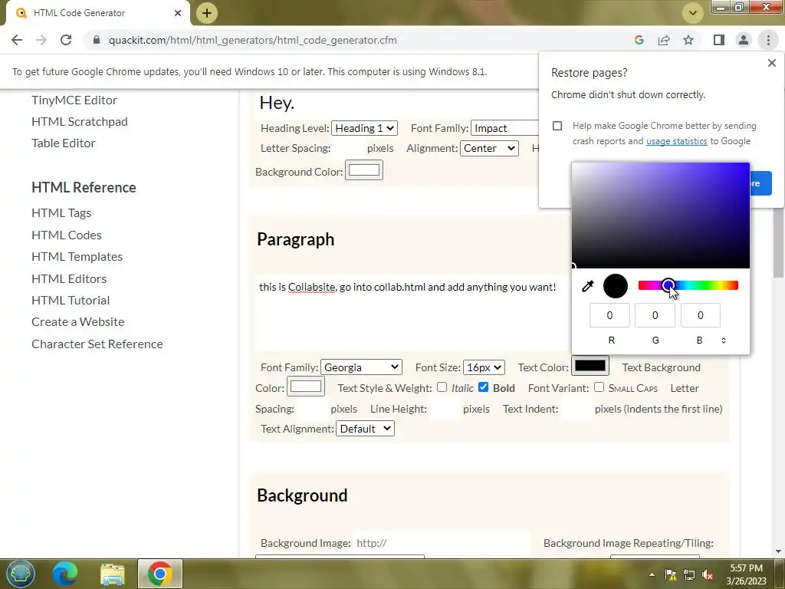Bookmark this page with the star
Viewport: 785px width, 589px height.
coord(688,40)
